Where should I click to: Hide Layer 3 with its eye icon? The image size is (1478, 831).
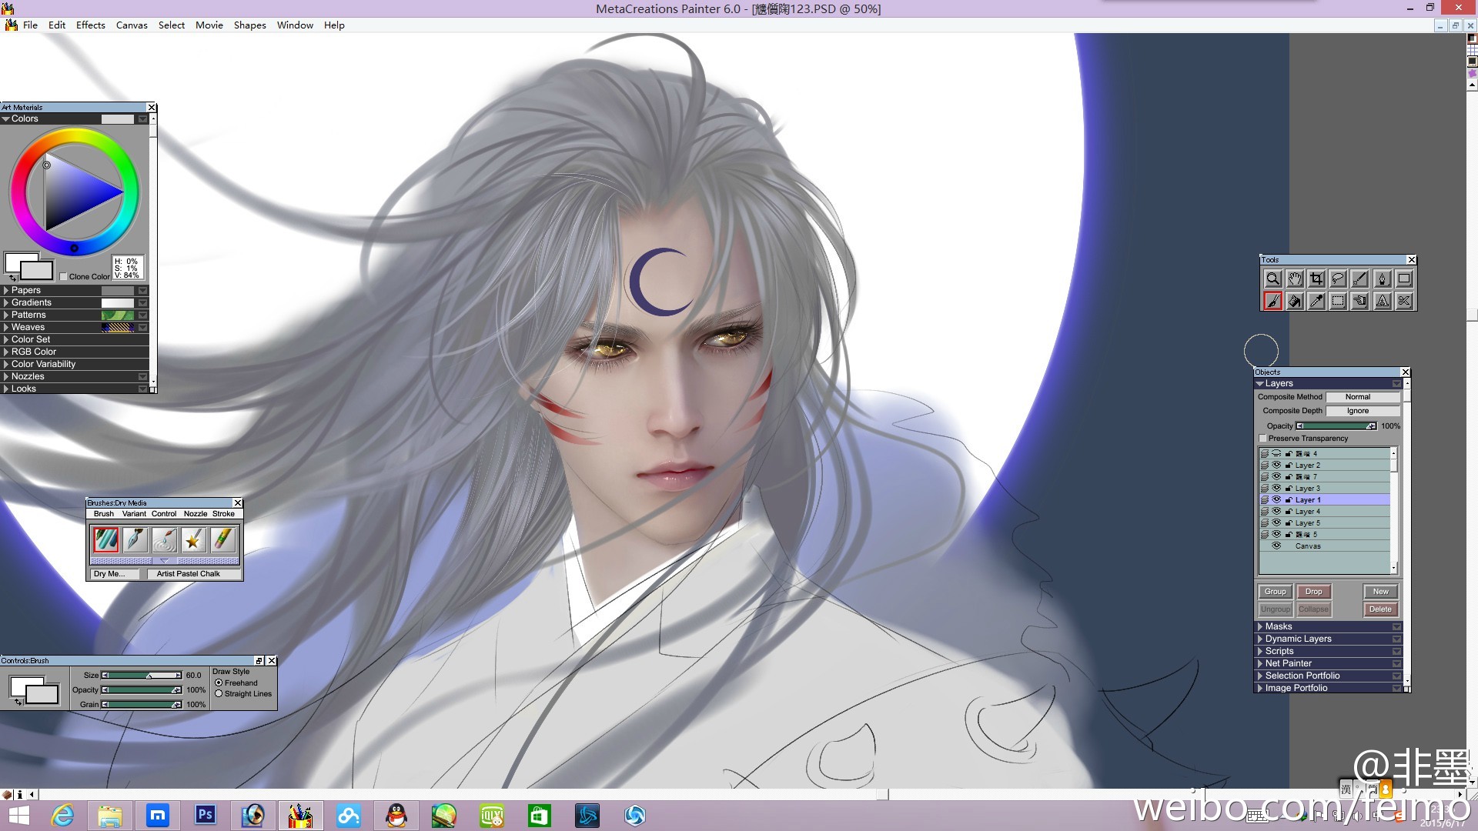coord(1276,489)
